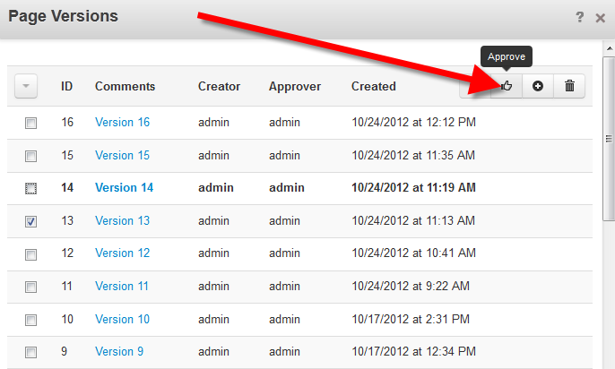Open the Version 16 link

tap(122, 123)
